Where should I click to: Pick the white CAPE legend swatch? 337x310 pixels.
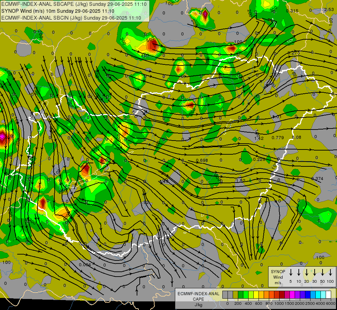tap(328, 294)
